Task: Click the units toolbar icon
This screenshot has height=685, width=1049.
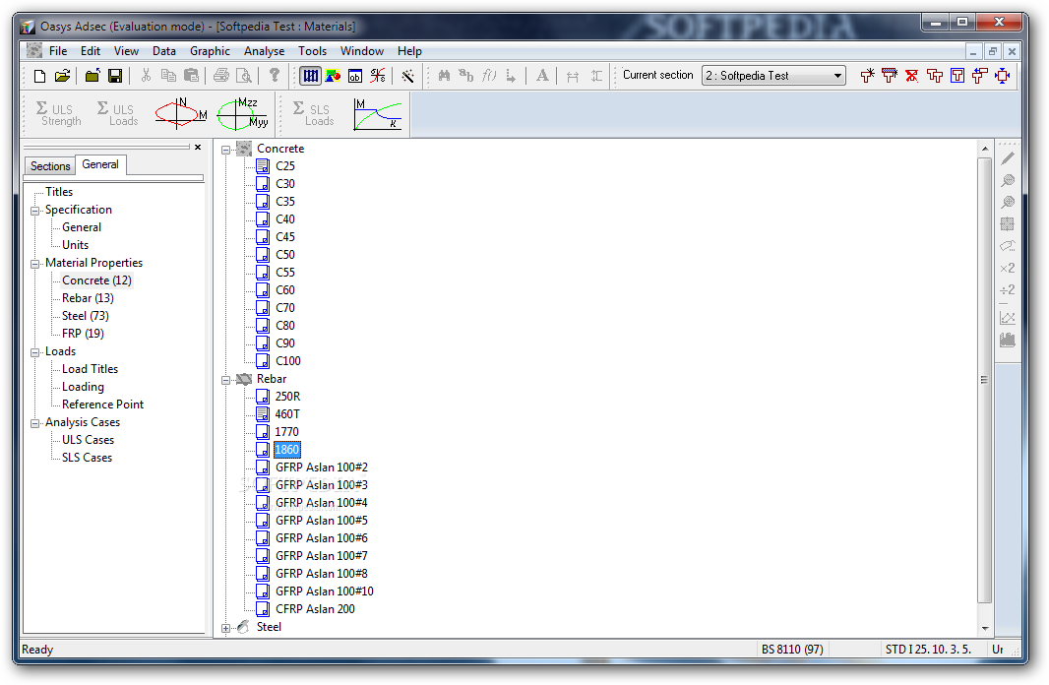Action: click(378, 76)
